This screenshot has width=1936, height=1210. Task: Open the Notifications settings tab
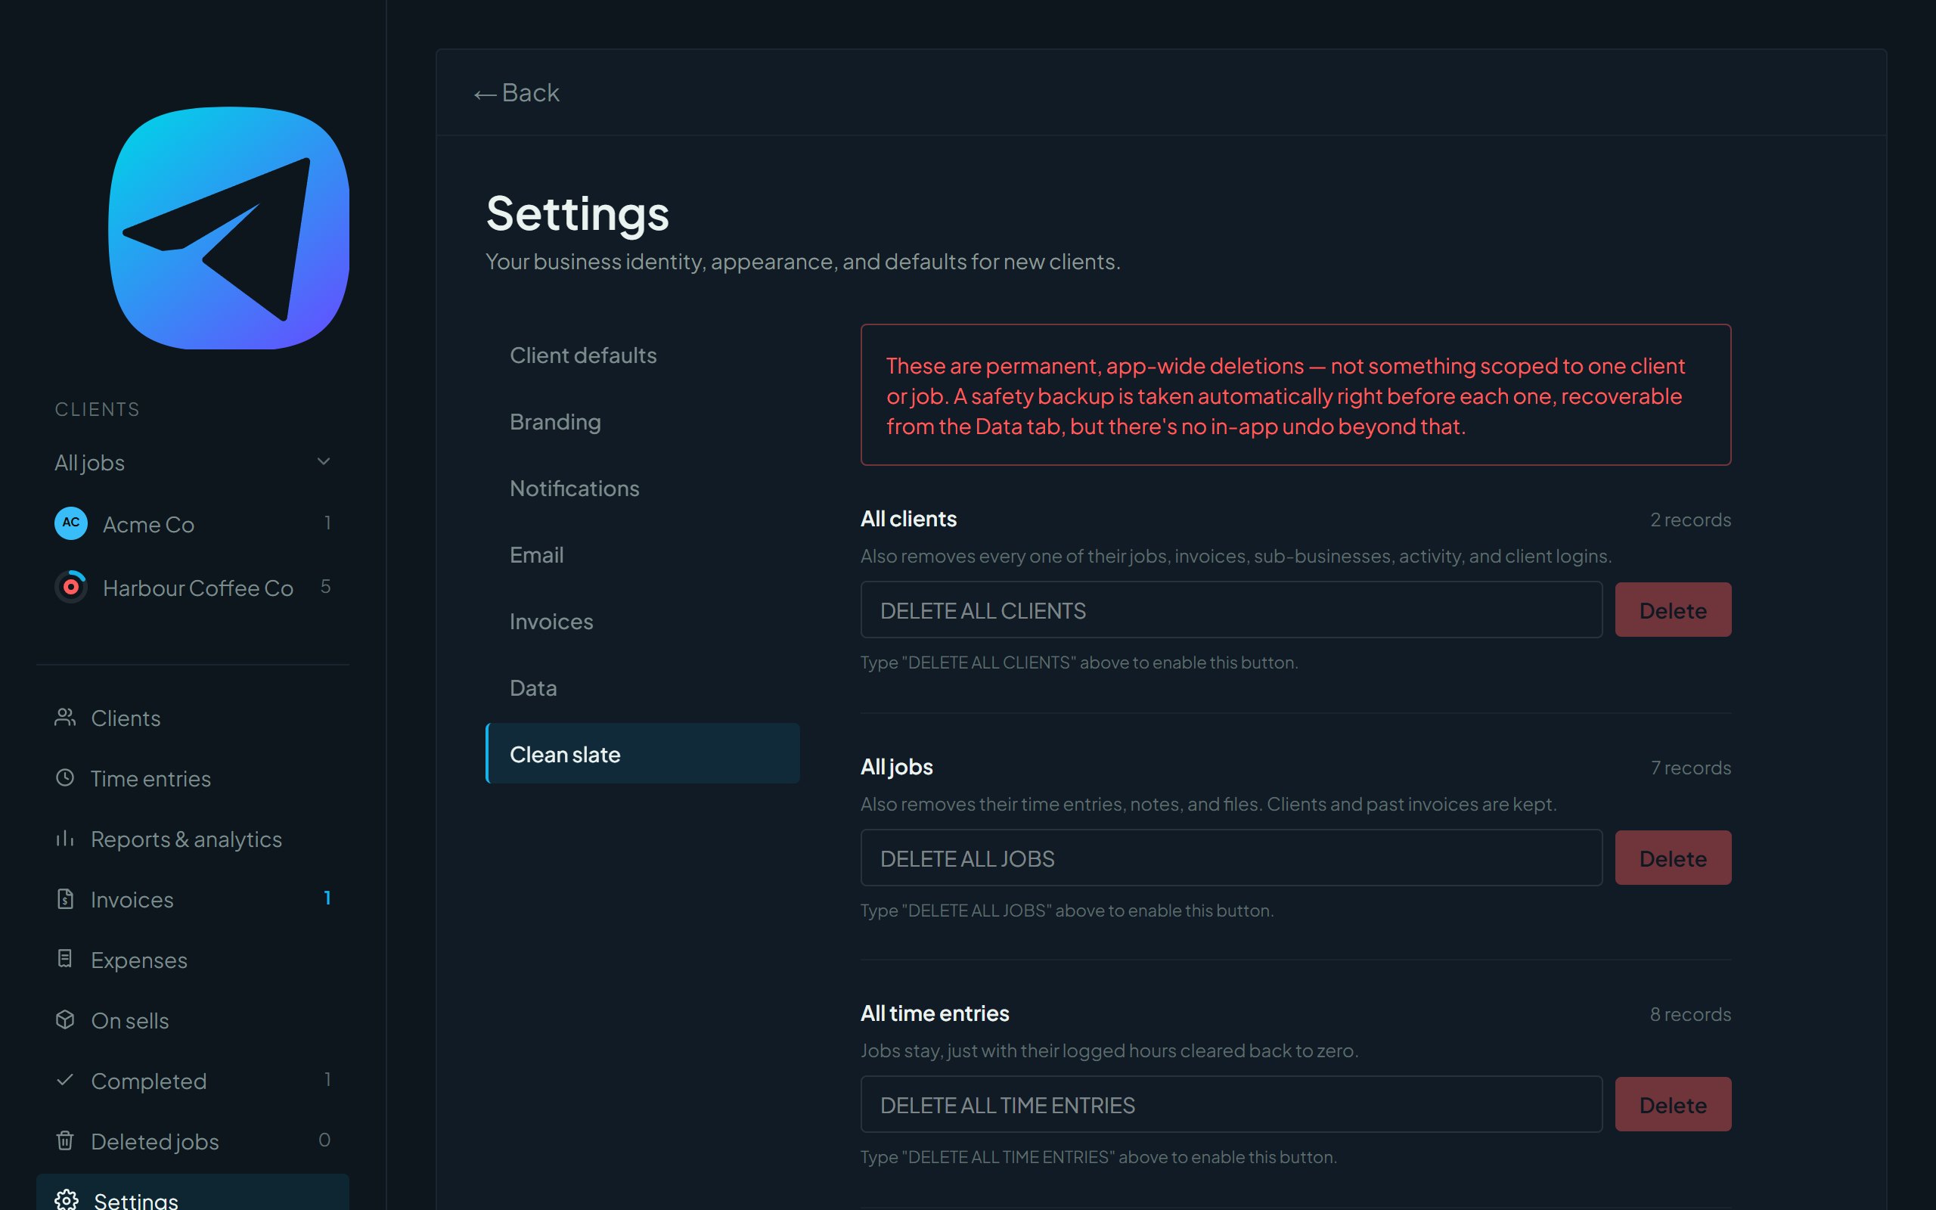pos(642,489)
